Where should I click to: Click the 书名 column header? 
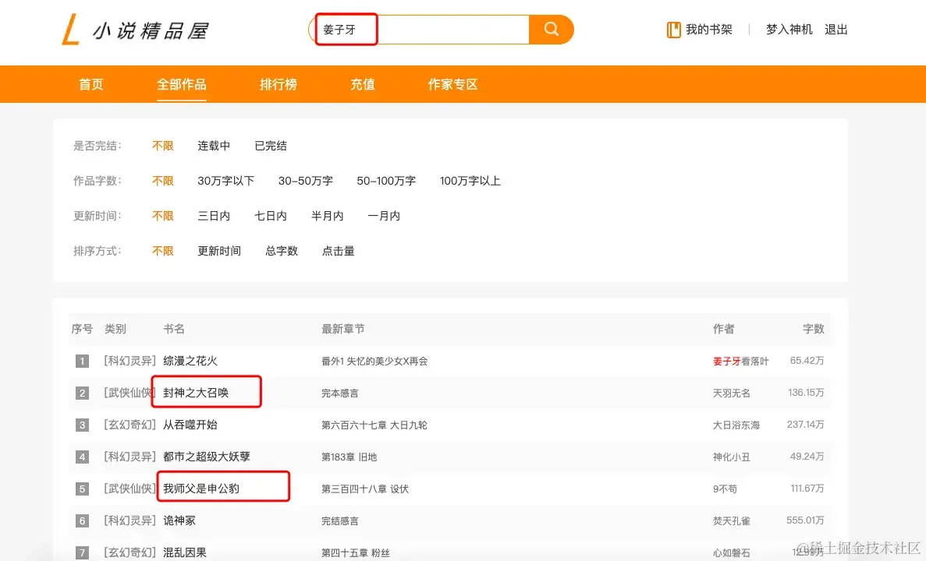pyautogui.click(x=174, y=329)
